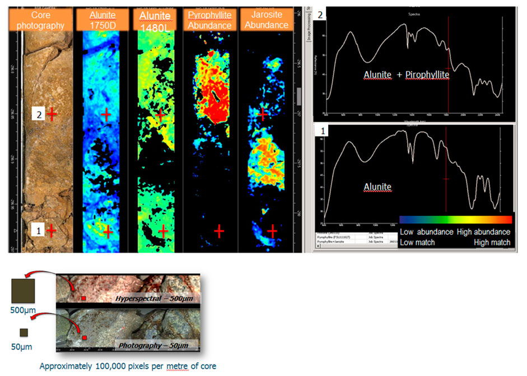Select the Core photography column header

[x=46, y=19]
